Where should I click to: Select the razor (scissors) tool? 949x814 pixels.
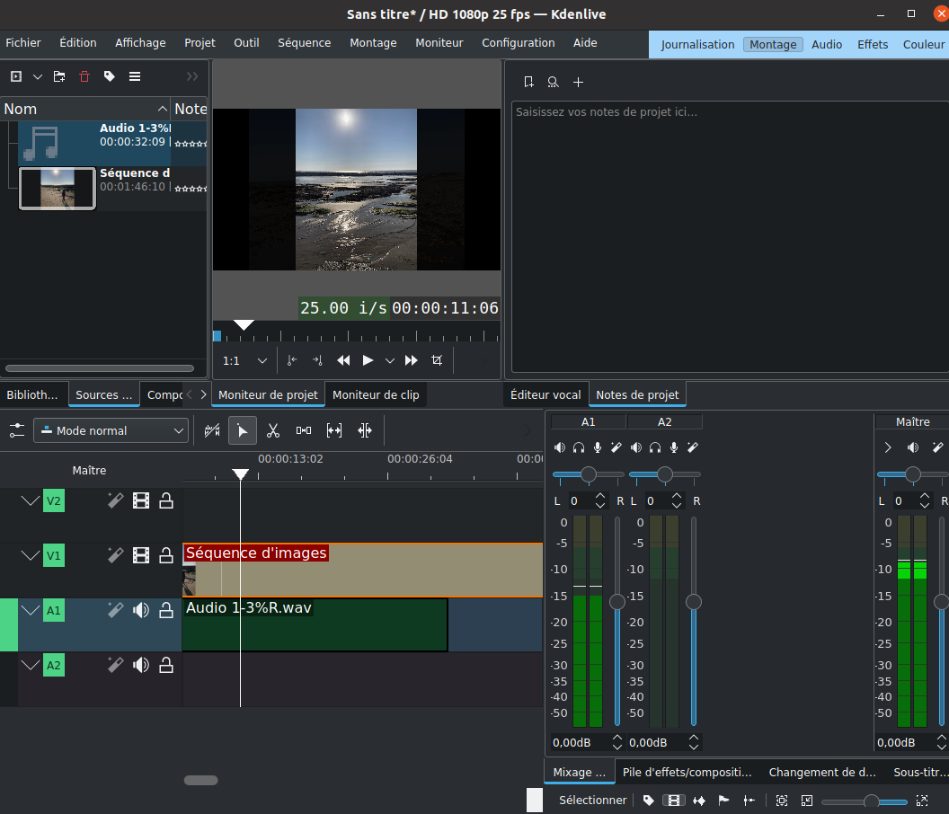[x=274, y=431]
